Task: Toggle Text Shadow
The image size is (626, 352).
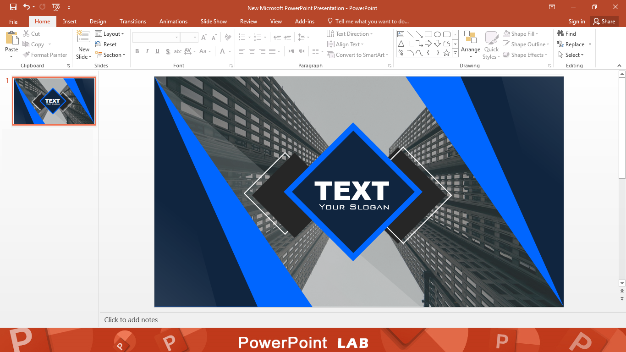Action: (168, 51)
